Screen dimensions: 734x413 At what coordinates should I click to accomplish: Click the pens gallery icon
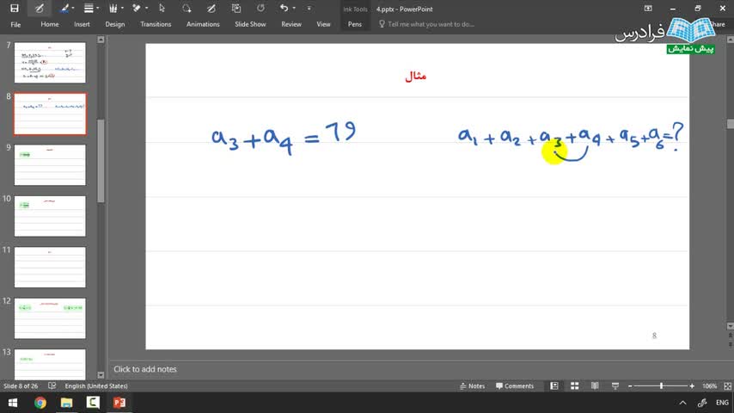(113, 9)
